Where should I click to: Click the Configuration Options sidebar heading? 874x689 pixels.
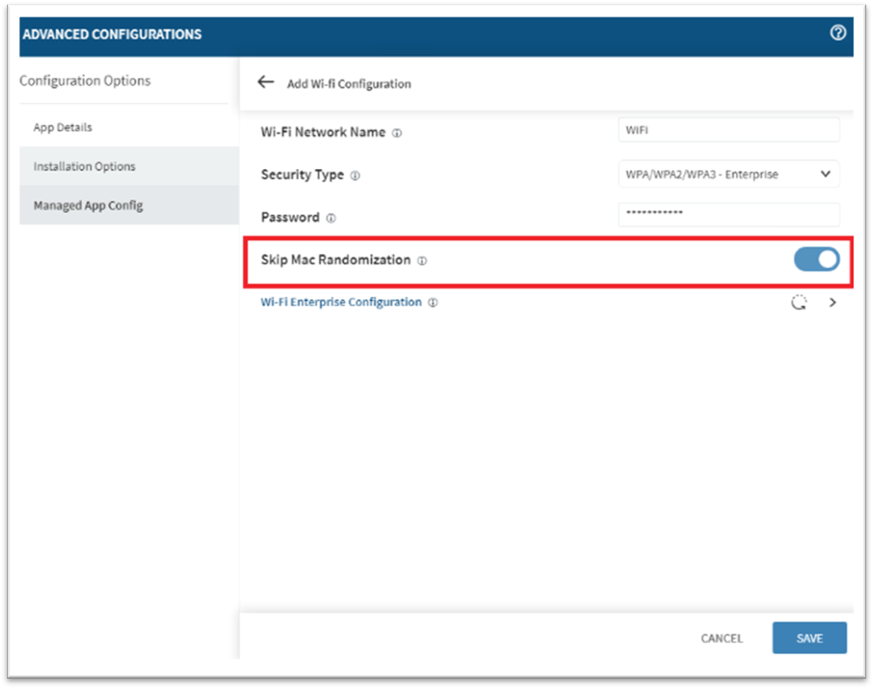coord(85,81)
